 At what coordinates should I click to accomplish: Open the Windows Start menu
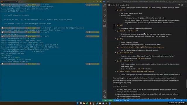(77, 103)
